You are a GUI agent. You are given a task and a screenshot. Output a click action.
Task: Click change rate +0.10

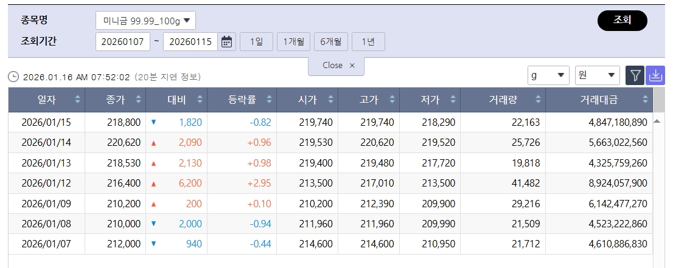259,204
